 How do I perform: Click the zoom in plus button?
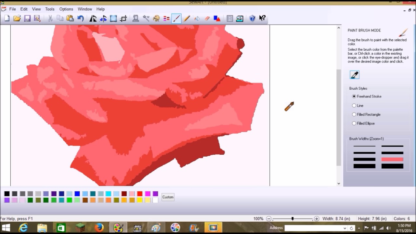point(317,219)
